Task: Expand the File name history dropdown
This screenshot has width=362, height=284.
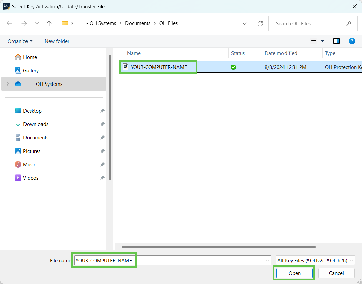Action: click(x=268, y=261)
